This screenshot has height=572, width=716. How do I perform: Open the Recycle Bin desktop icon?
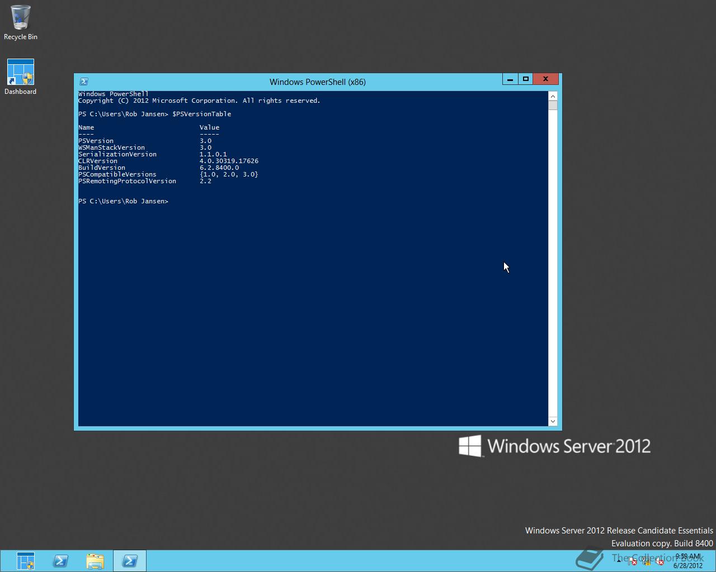pyautogui.click(x=21, y=23)
